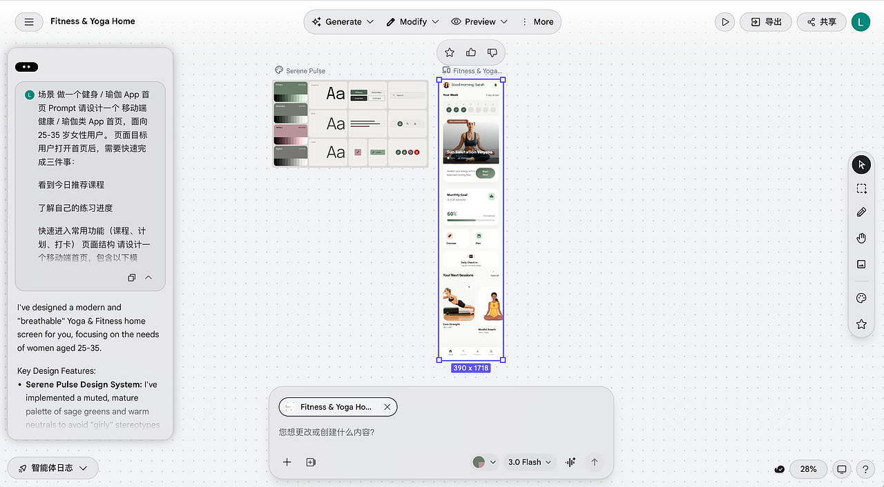Click the plus icon in chat input
The image size is (884, 487).
(287, 462)
